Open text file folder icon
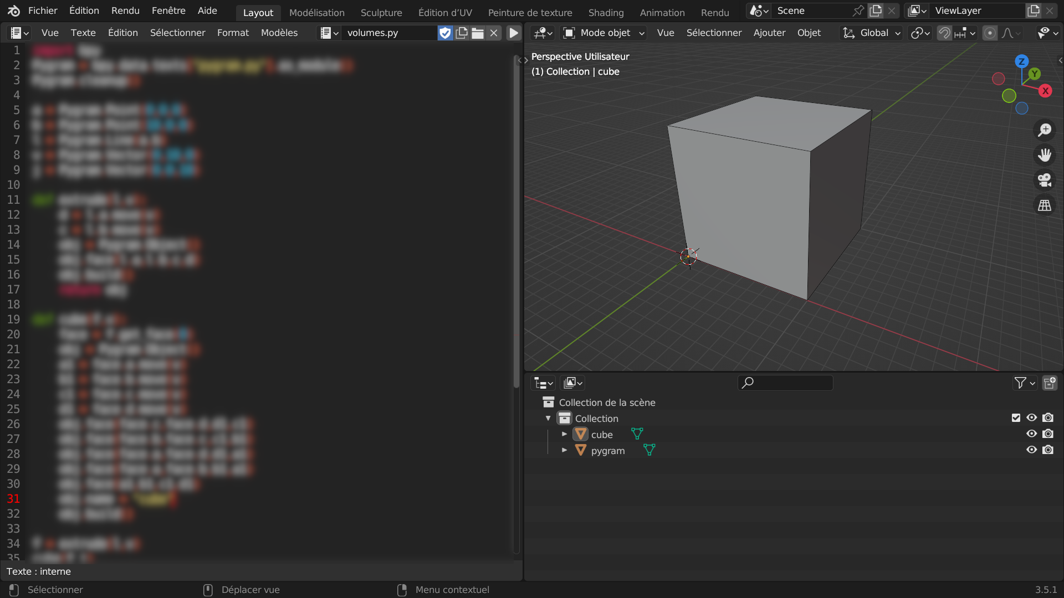1064x598 pixels. [x=478, y=33]
